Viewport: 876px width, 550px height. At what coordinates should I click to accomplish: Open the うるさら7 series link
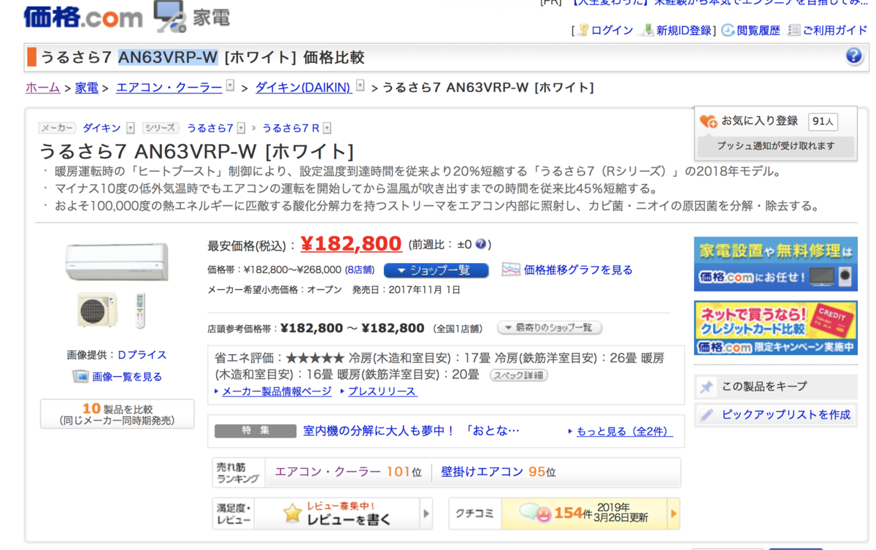click(x=210, y=128)
